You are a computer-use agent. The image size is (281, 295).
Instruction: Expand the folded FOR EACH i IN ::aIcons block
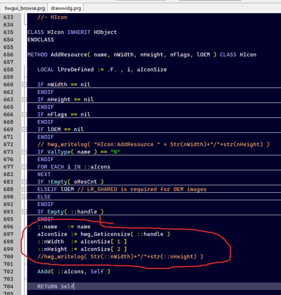pyautogui.click(x=24, y=167)
